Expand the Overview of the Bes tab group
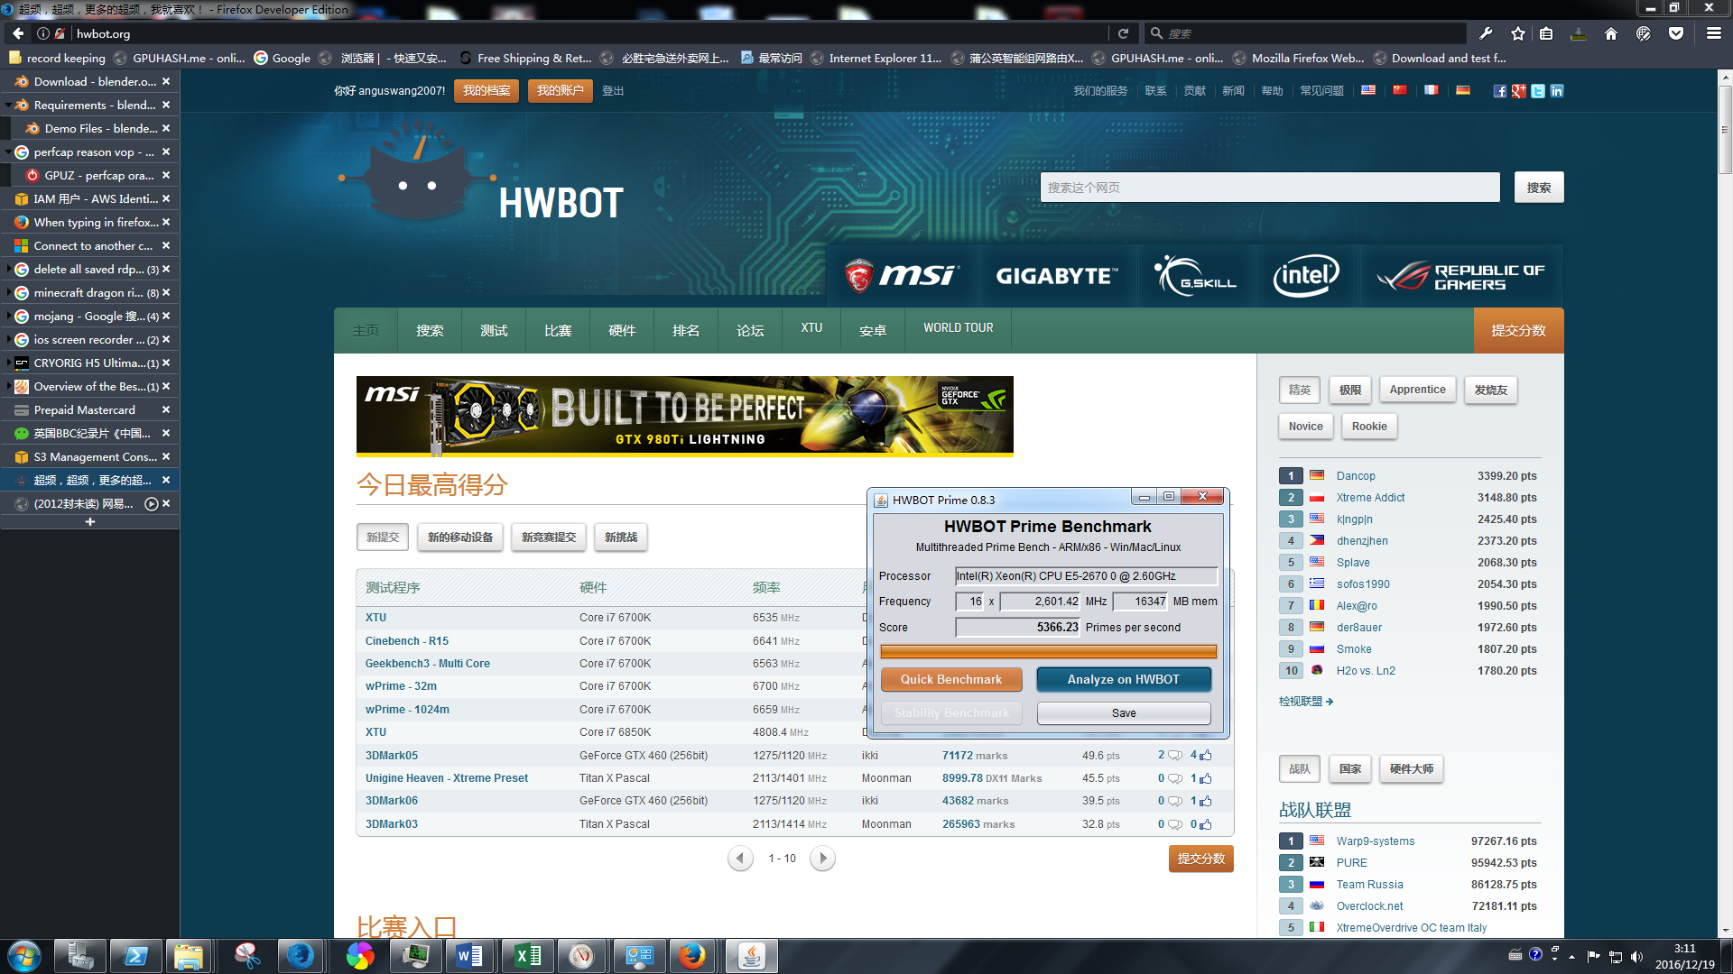This screenshot has width=1733, height=974. tap(8, 386)
